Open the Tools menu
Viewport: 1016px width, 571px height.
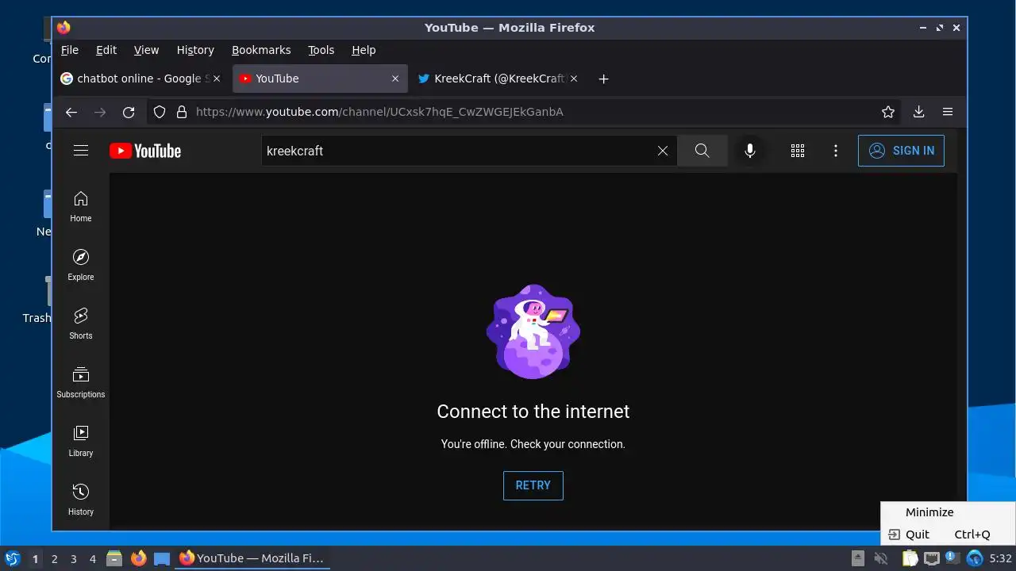click(321, 50)
